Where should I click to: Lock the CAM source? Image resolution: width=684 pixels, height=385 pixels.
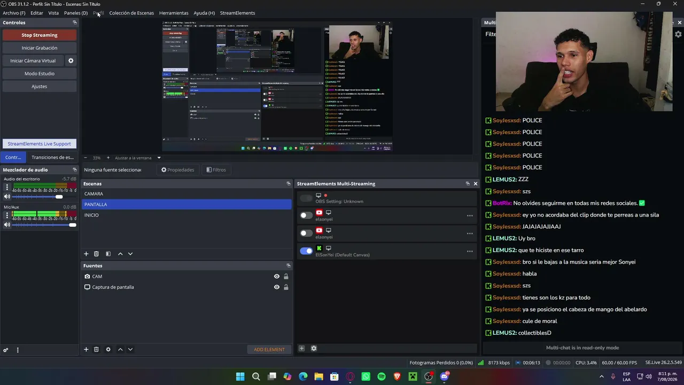(286, 276)
